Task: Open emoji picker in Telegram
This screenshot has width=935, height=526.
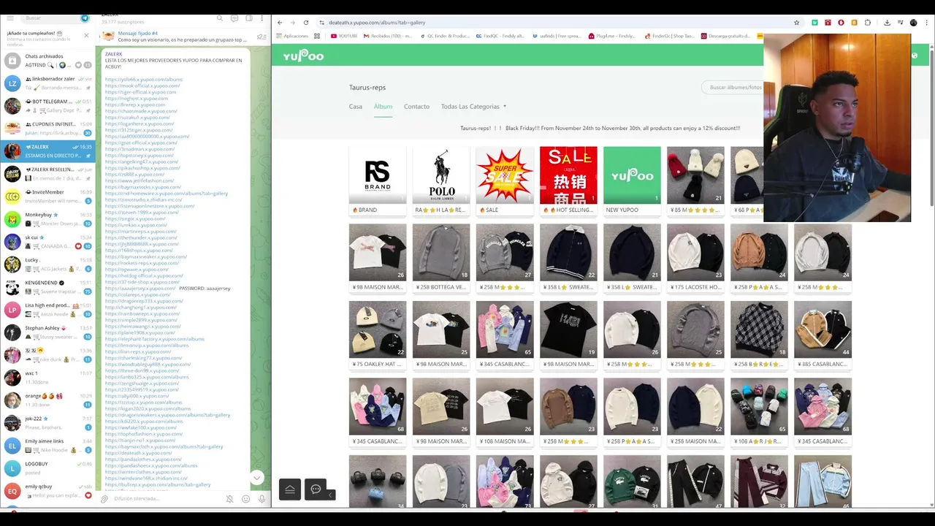Action: pos(245,499)
